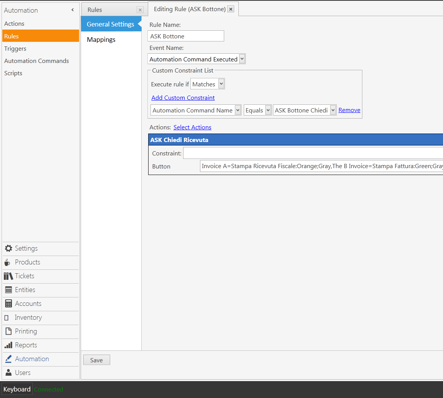Open the ASK Bottone Chiedi value dropdown
Image resolution: width=443 pixels, height=398 pixels.
[332, 110]
